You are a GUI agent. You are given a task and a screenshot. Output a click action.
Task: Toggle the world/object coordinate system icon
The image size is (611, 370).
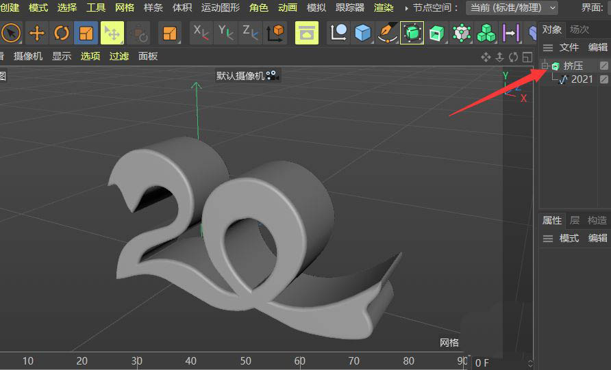[275, 33]
